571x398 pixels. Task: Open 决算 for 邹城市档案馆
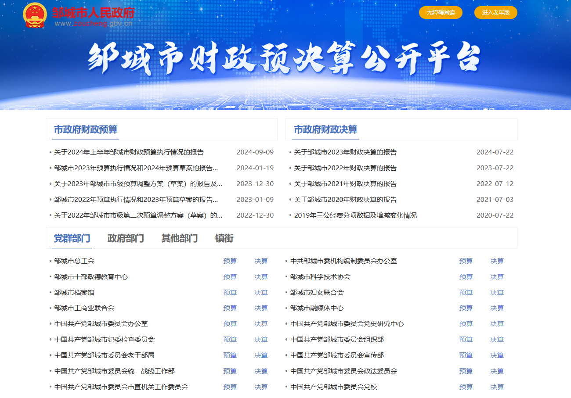(261, 293)
